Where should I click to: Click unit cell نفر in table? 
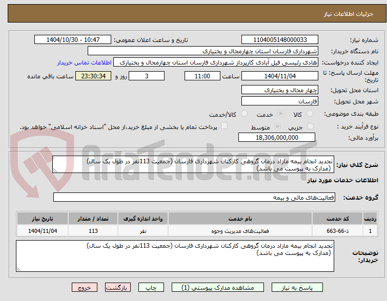point(143,231)
